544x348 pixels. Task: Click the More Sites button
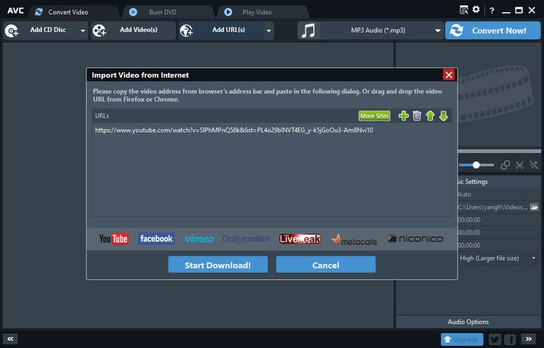pos(375,116)
